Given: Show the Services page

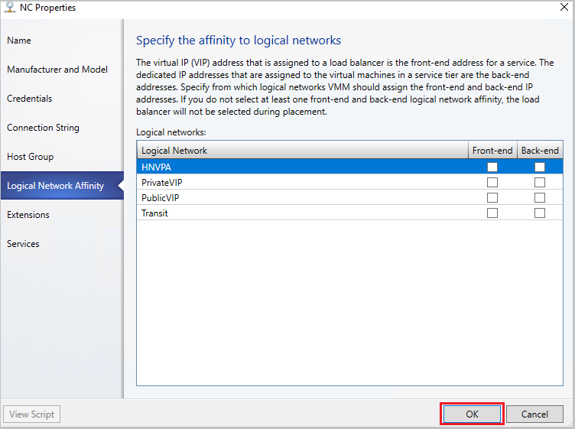Looking at the screenshot, I should pyautogui.click(x=23, y=244).
